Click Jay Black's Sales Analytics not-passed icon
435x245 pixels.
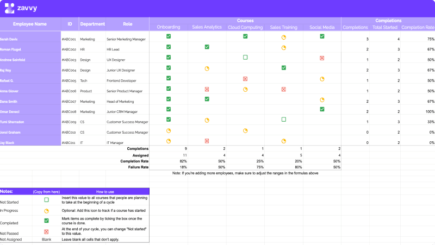pyautogui.click(x=207, y=141)
